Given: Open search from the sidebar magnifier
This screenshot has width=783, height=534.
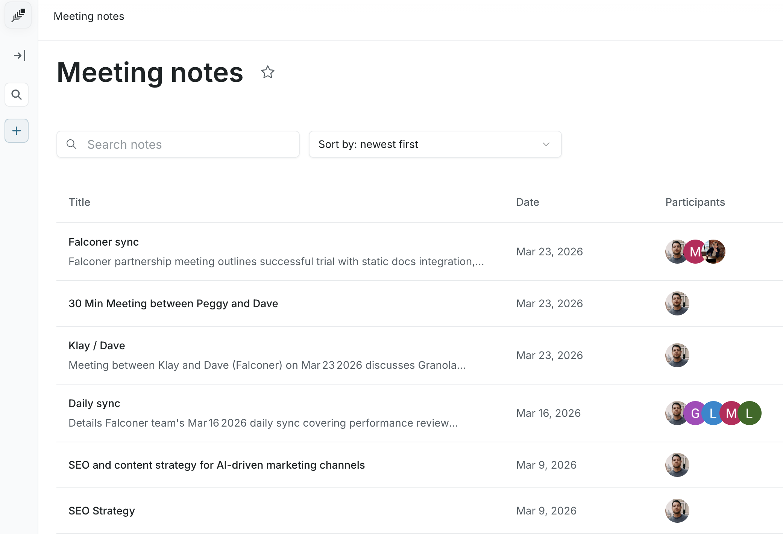Looking at the screenshot, I should coord(17,95).
